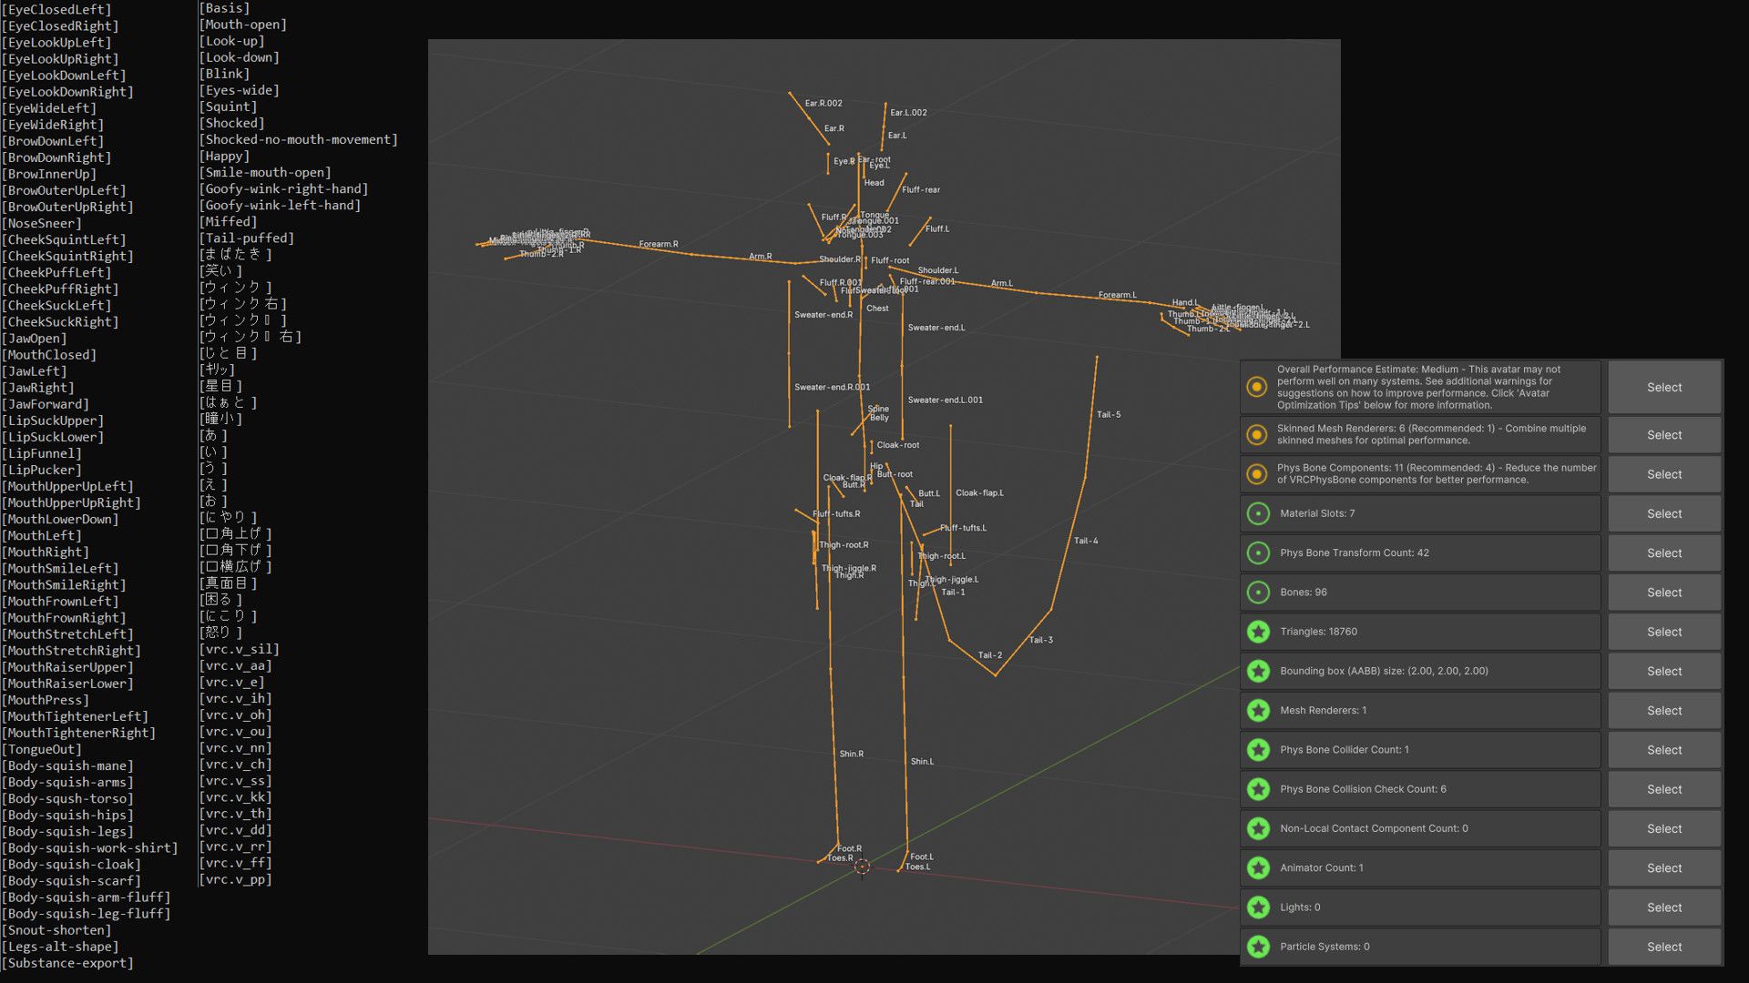
Task: Click the Phys Bone Collider Count star icon
Action: [1258, 750]
